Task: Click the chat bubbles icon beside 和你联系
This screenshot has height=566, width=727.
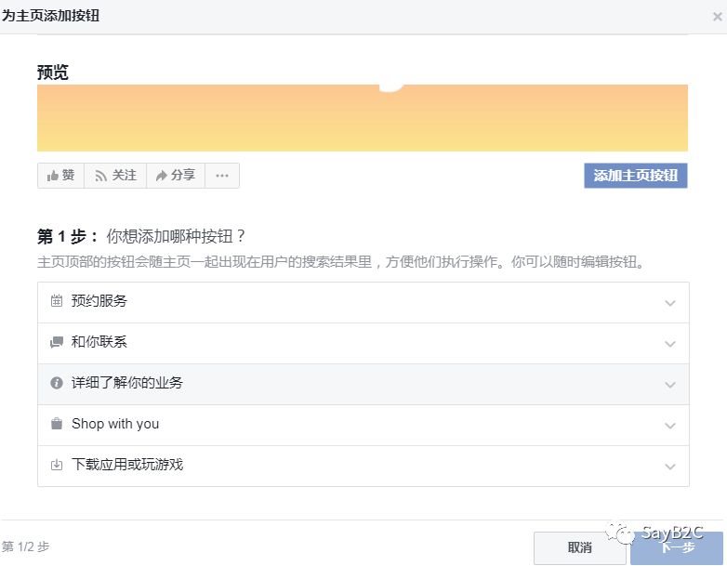Action: (57, 342)
